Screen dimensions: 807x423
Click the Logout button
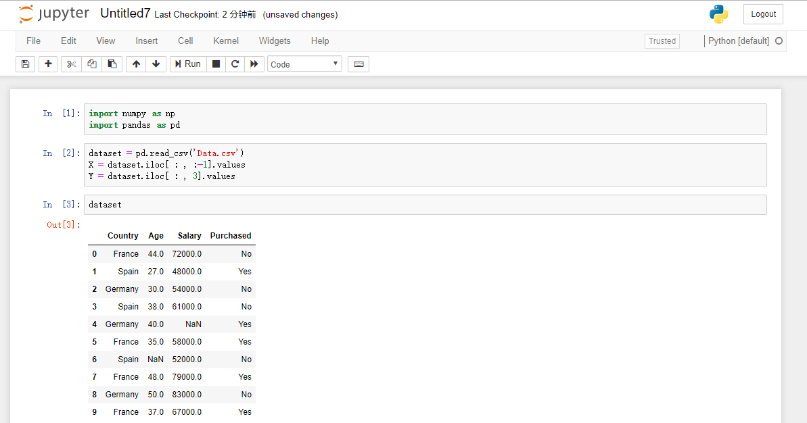click(x=763, y=14)
